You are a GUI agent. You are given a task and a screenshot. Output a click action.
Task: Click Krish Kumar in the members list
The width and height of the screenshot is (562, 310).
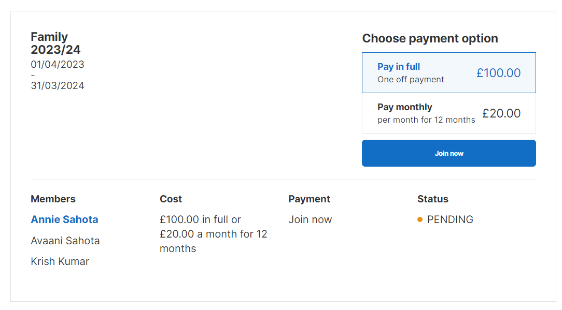point(60,261)
